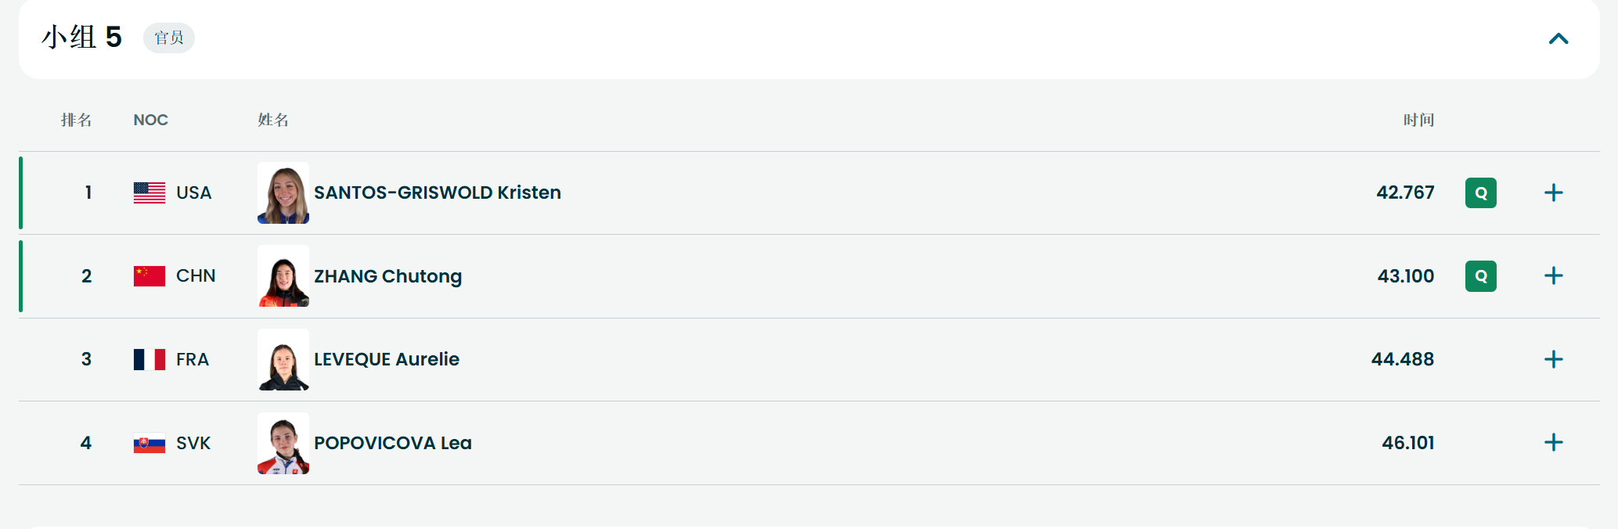
Task: Open Kristen Santos-Griswold's athlete photo
Action: (x=283, y=193)
